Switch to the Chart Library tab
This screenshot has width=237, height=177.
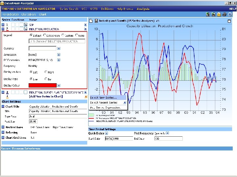pos(29,14)
